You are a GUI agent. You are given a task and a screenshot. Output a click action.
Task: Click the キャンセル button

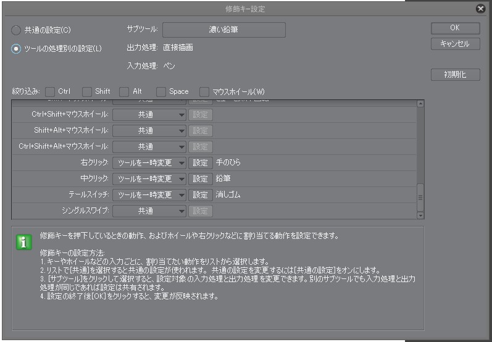[x=455, y=44]
